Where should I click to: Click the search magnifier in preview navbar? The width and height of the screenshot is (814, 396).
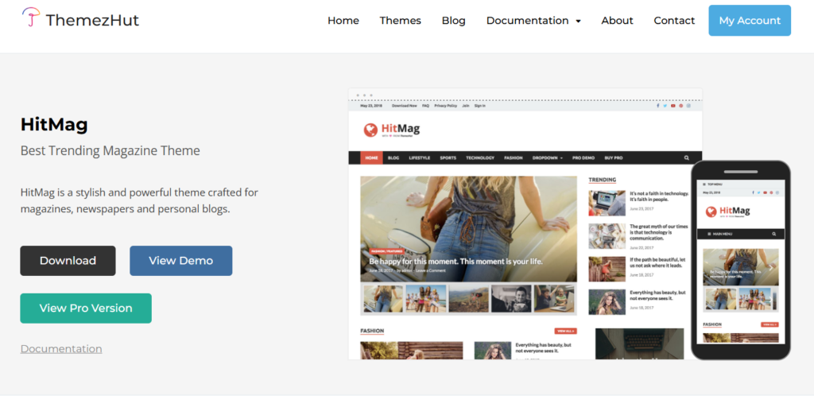[687, 157]
